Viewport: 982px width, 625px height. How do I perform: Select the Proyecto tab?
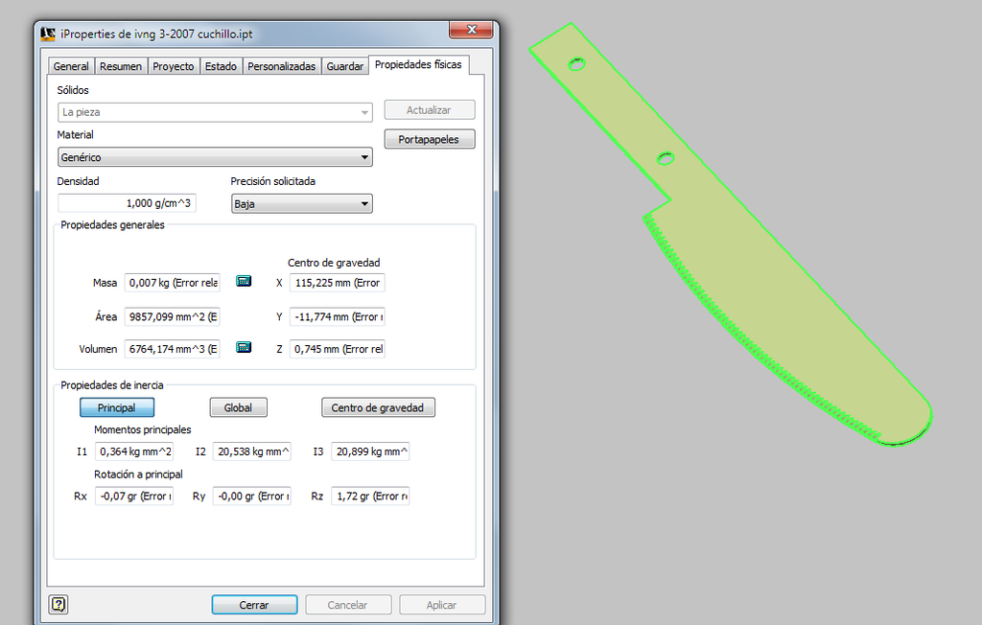tap(174, 66)
